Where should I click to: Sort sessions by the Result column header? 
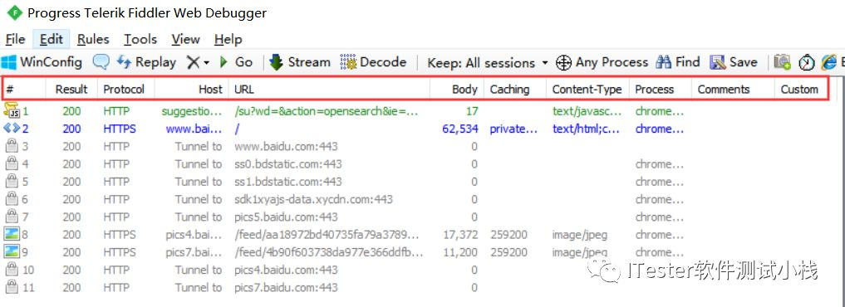(x=71, y=90)
